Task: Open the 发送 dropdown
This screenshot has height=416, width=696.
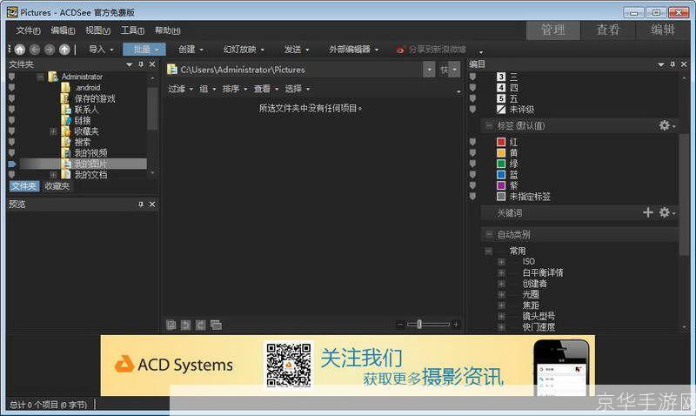Action: coord(297,50)
